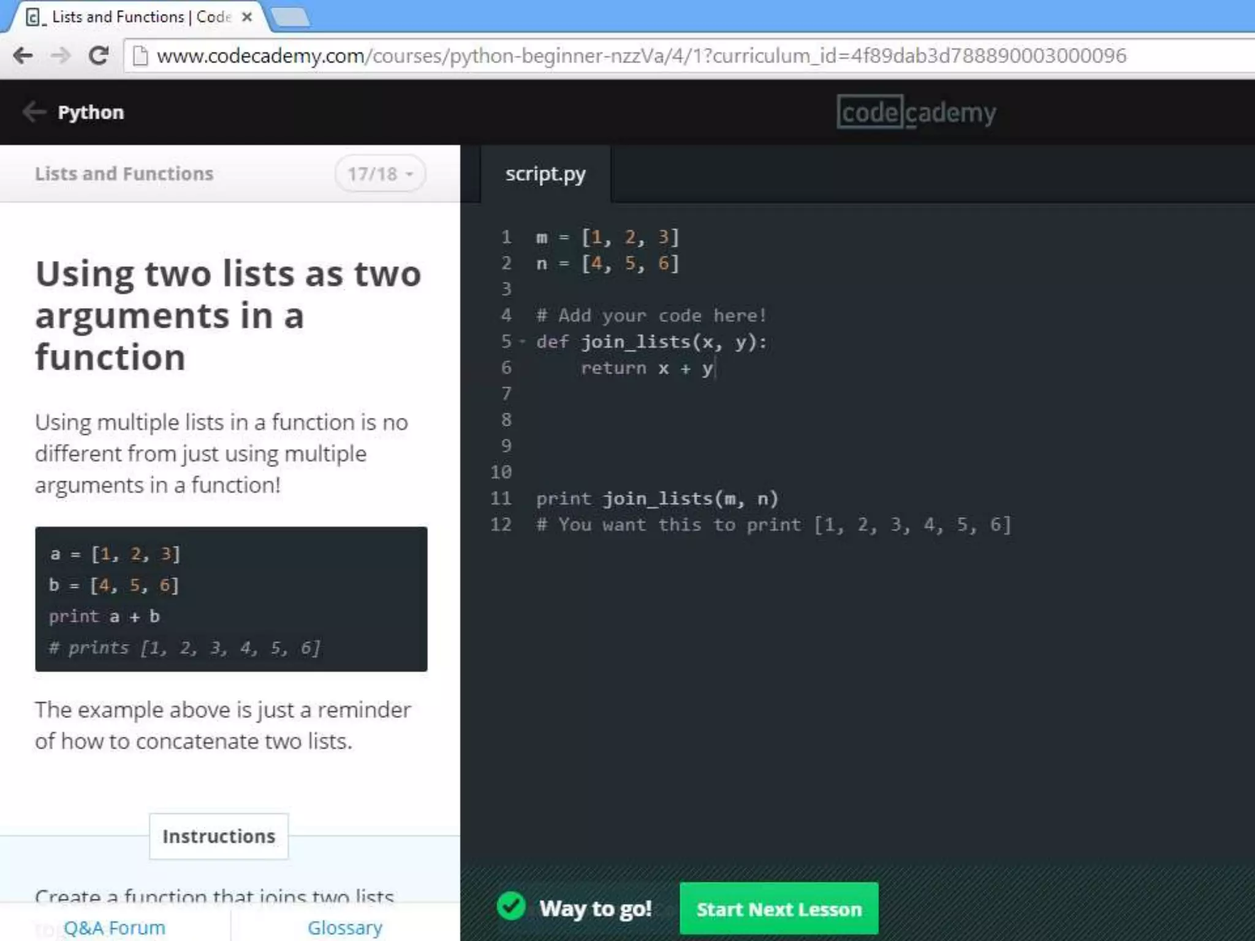This screenshot has height=941, width=1255.
Task: Open a new browser tab
Action: tap(290, 18)
